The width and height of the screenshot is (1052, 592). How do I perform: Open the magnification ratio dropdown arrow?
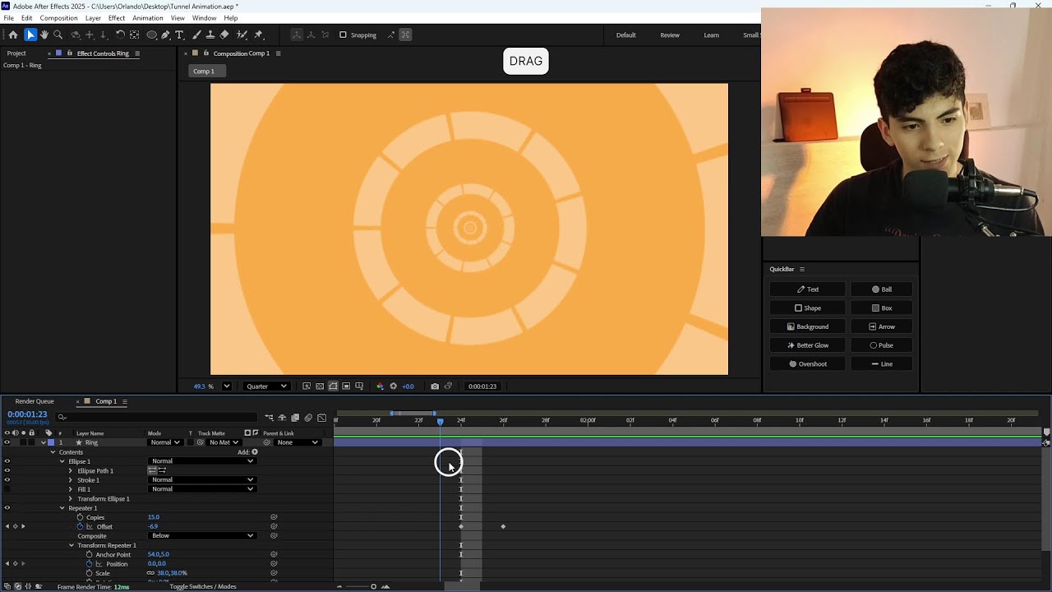tap(227, 386)
